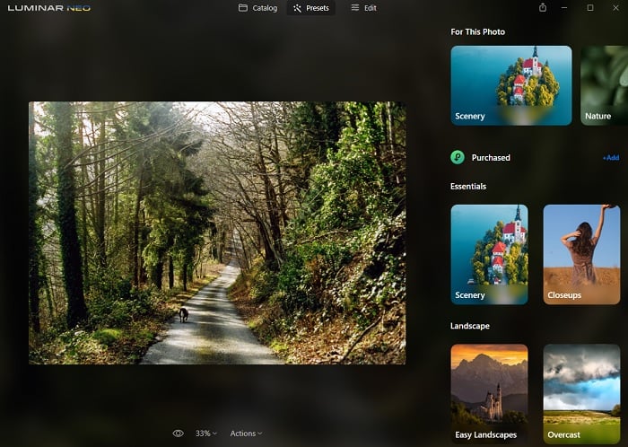Viewport: 628px width, 447px height.
Task: Choose the Closeups preset collection
Action: pos(581,254)
